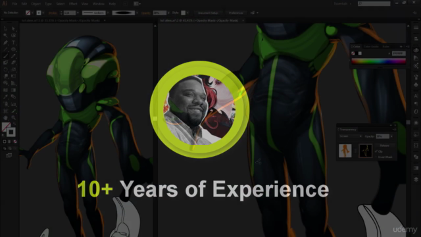This screenshot has width=421, height=237.
Task: Switch to solid Color mode in toolbox
Action: 5,142
